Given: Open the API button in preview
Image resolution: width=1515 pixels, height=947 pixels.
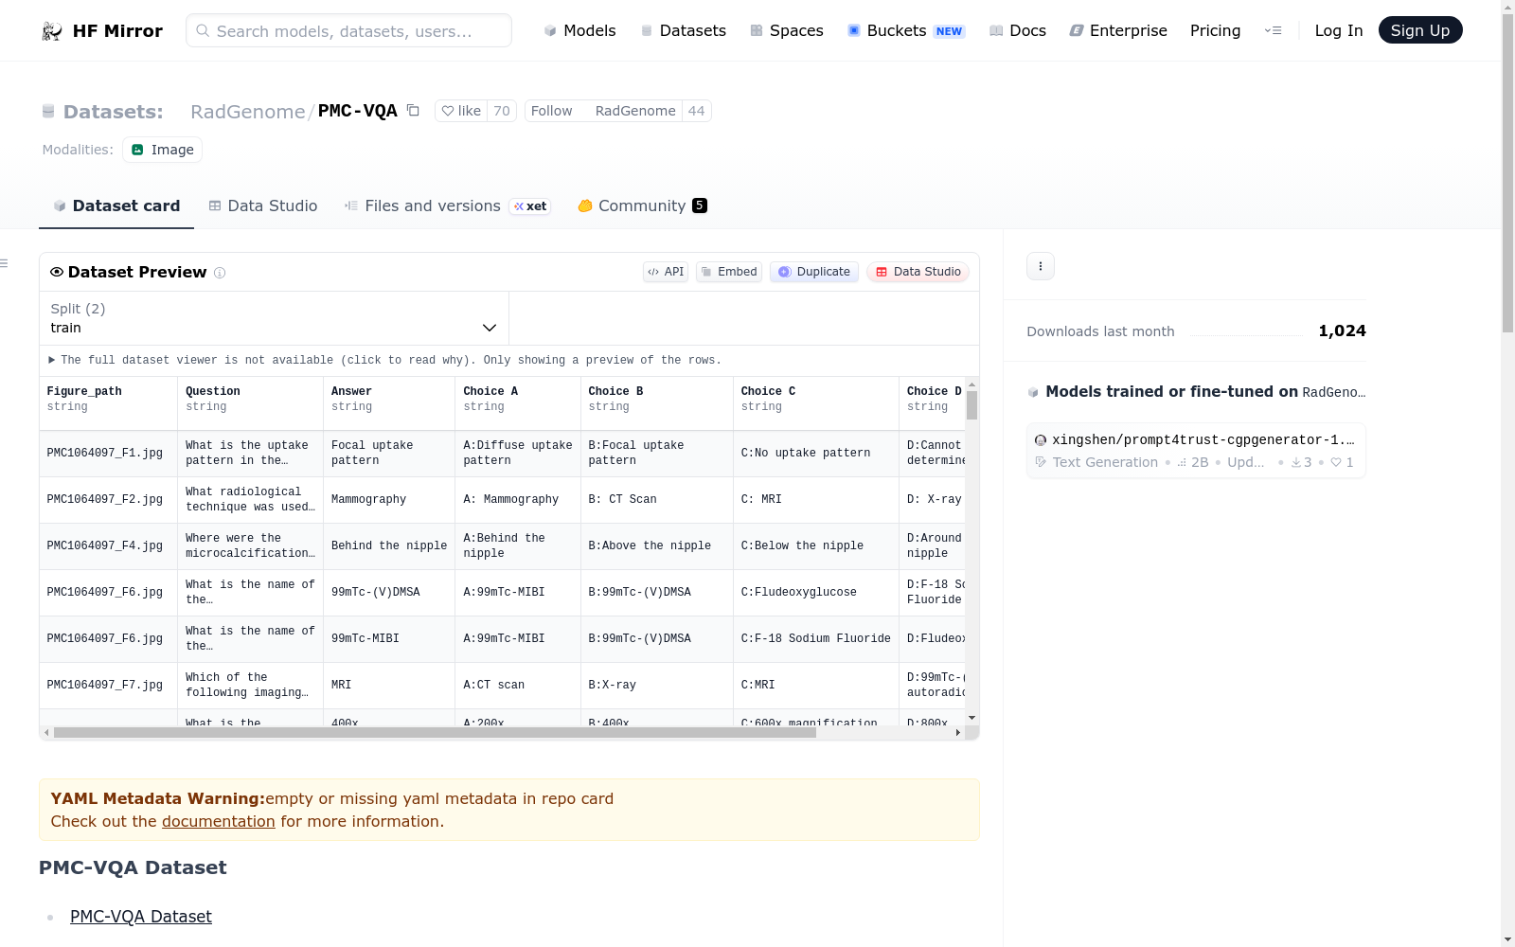Looking at the screenshot, I should coord(666,272).
